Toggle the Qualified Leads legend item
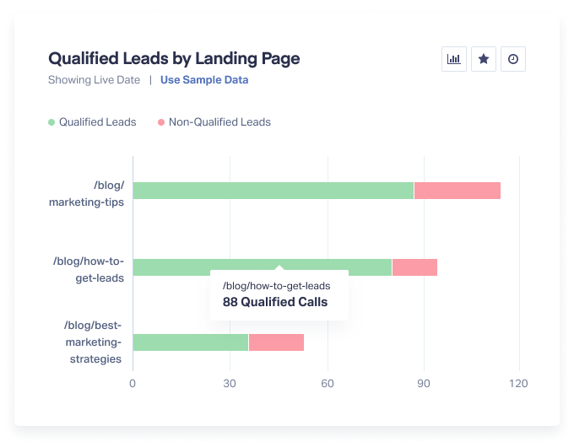The width and height of the screenshot is (574, 447). pos(92,121)
